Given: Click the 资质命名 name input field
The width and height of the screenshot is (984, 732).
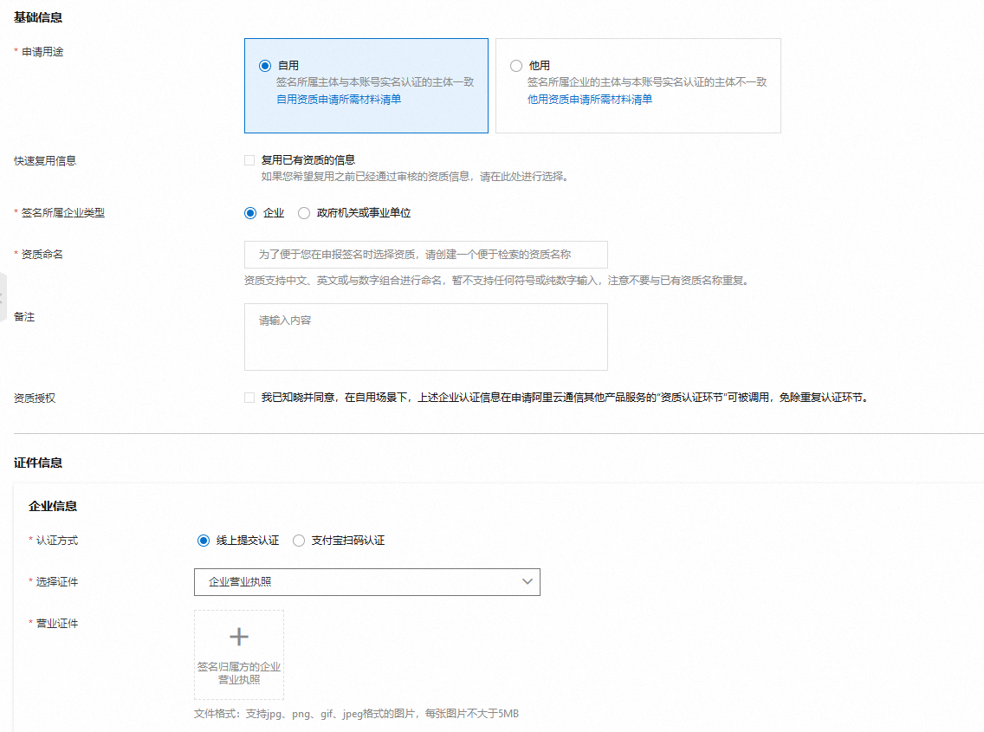Looking at the screenshot, I should pyautogui.click(x=425, y=255).
